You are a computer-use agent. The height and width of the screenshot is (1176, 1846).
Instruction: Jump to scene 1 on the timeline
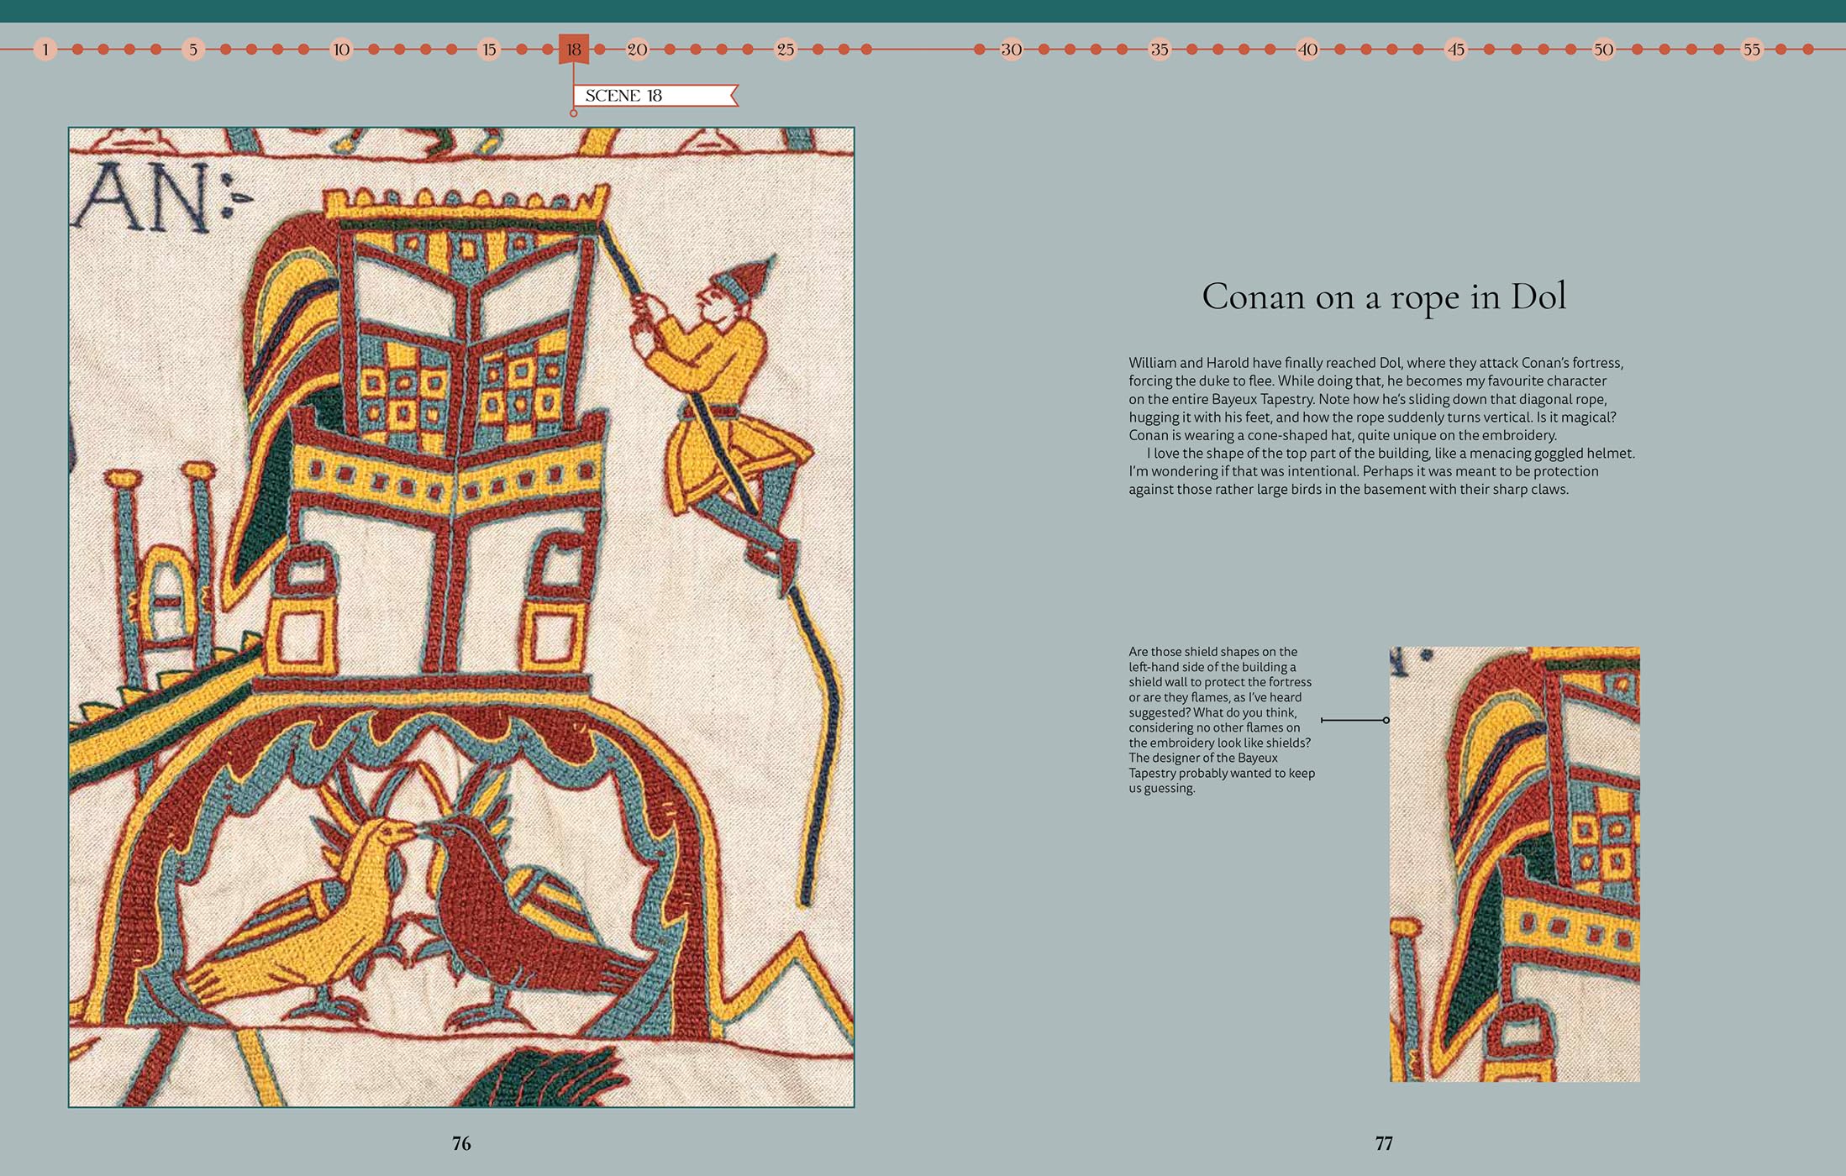pos(45,50)
